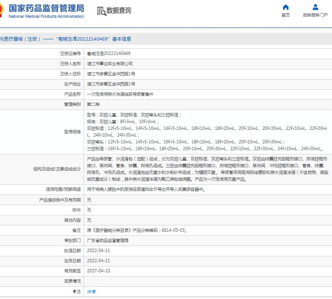Click the 备注 row label
The height and width of the screenshot is (299, 332).
(x=76, y=230)
